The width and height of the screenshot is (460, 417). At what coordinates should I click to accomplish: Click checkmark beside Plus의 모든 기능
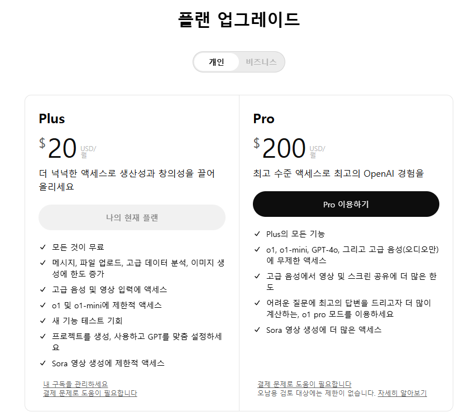click(x=257, y=234)
